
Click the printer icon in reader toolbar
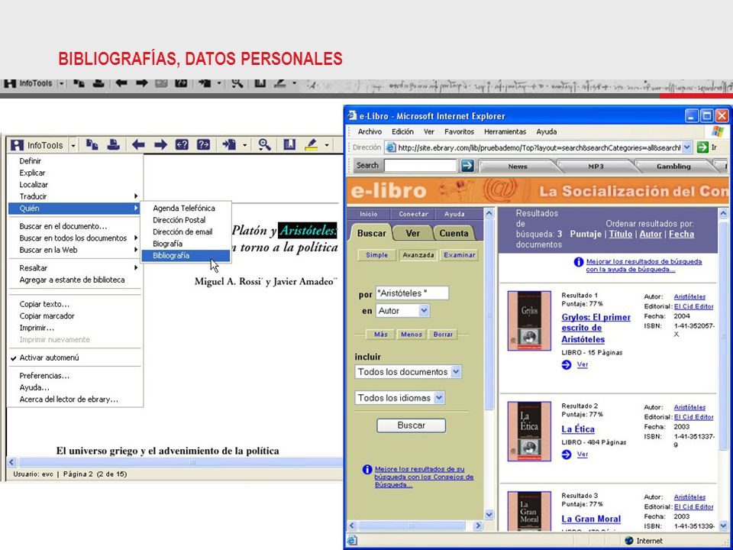[x=113, y=145]
